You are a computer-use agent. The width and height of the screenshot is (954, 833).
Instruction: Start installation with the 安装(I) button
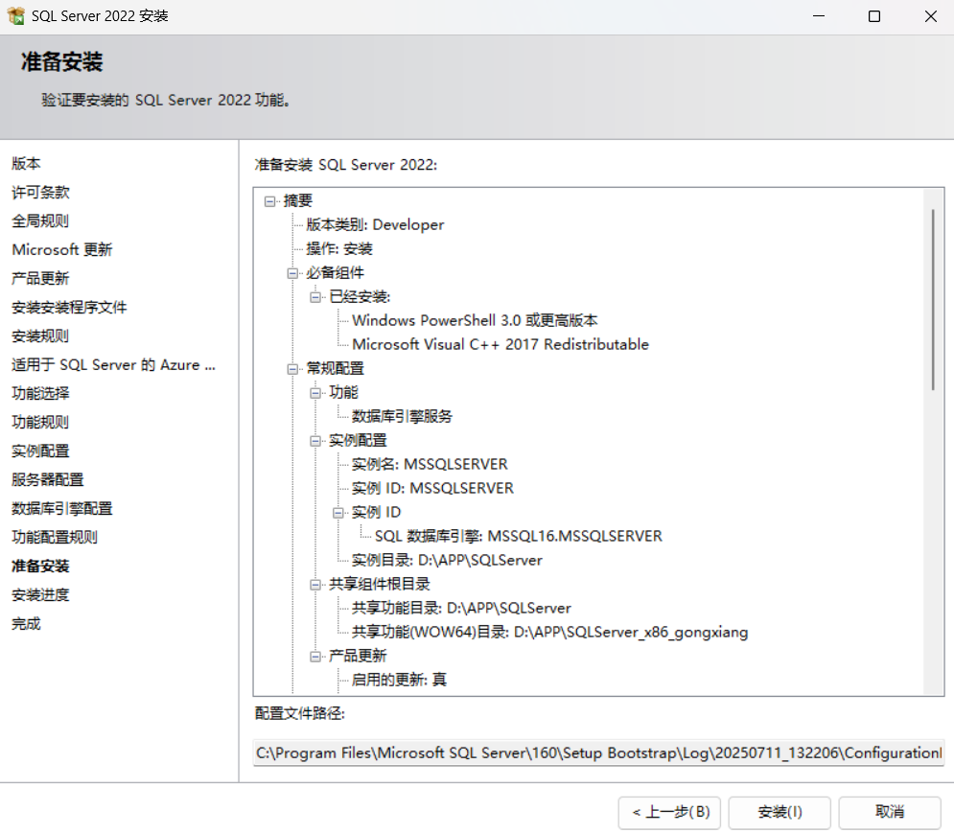point(779,812)
